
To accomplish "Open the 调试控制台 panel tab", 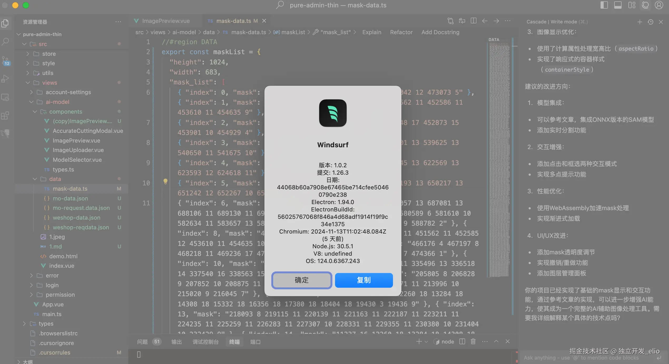I will (205, 342).
